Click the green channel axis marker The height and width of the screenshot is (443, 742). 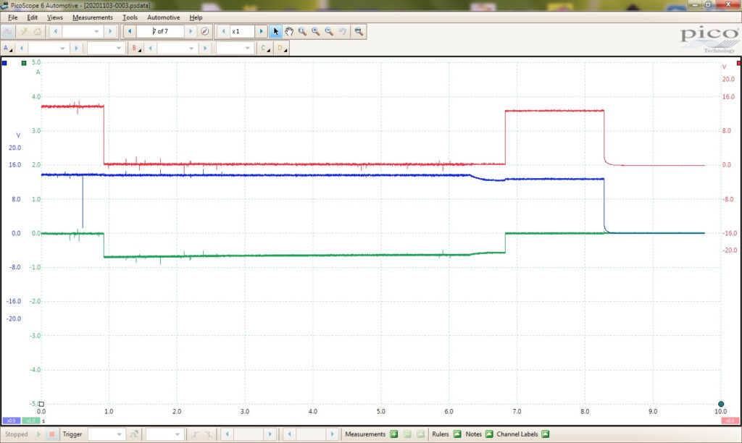pyautogui.click(x=24, y=63)
